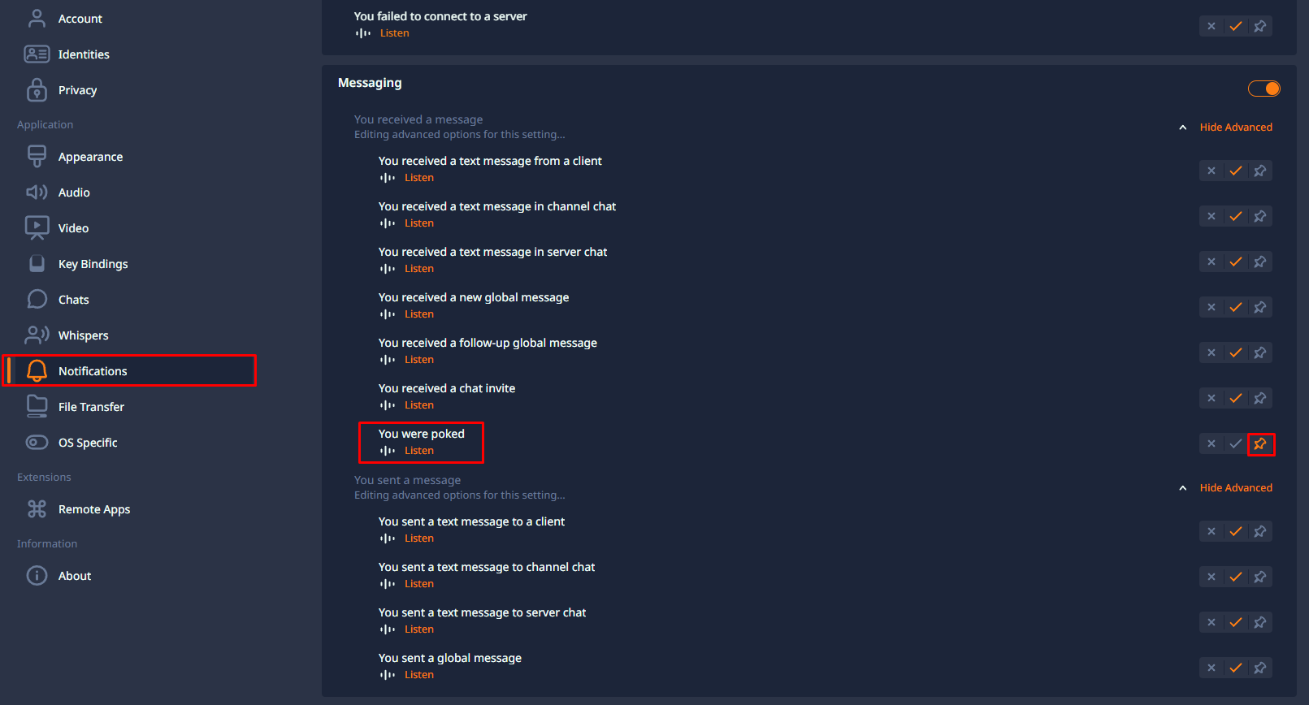This screenshot has height=705, width=1309.
Task: Toggle the Messaging notifications switch off
Action: click(x=1263, y=89)
